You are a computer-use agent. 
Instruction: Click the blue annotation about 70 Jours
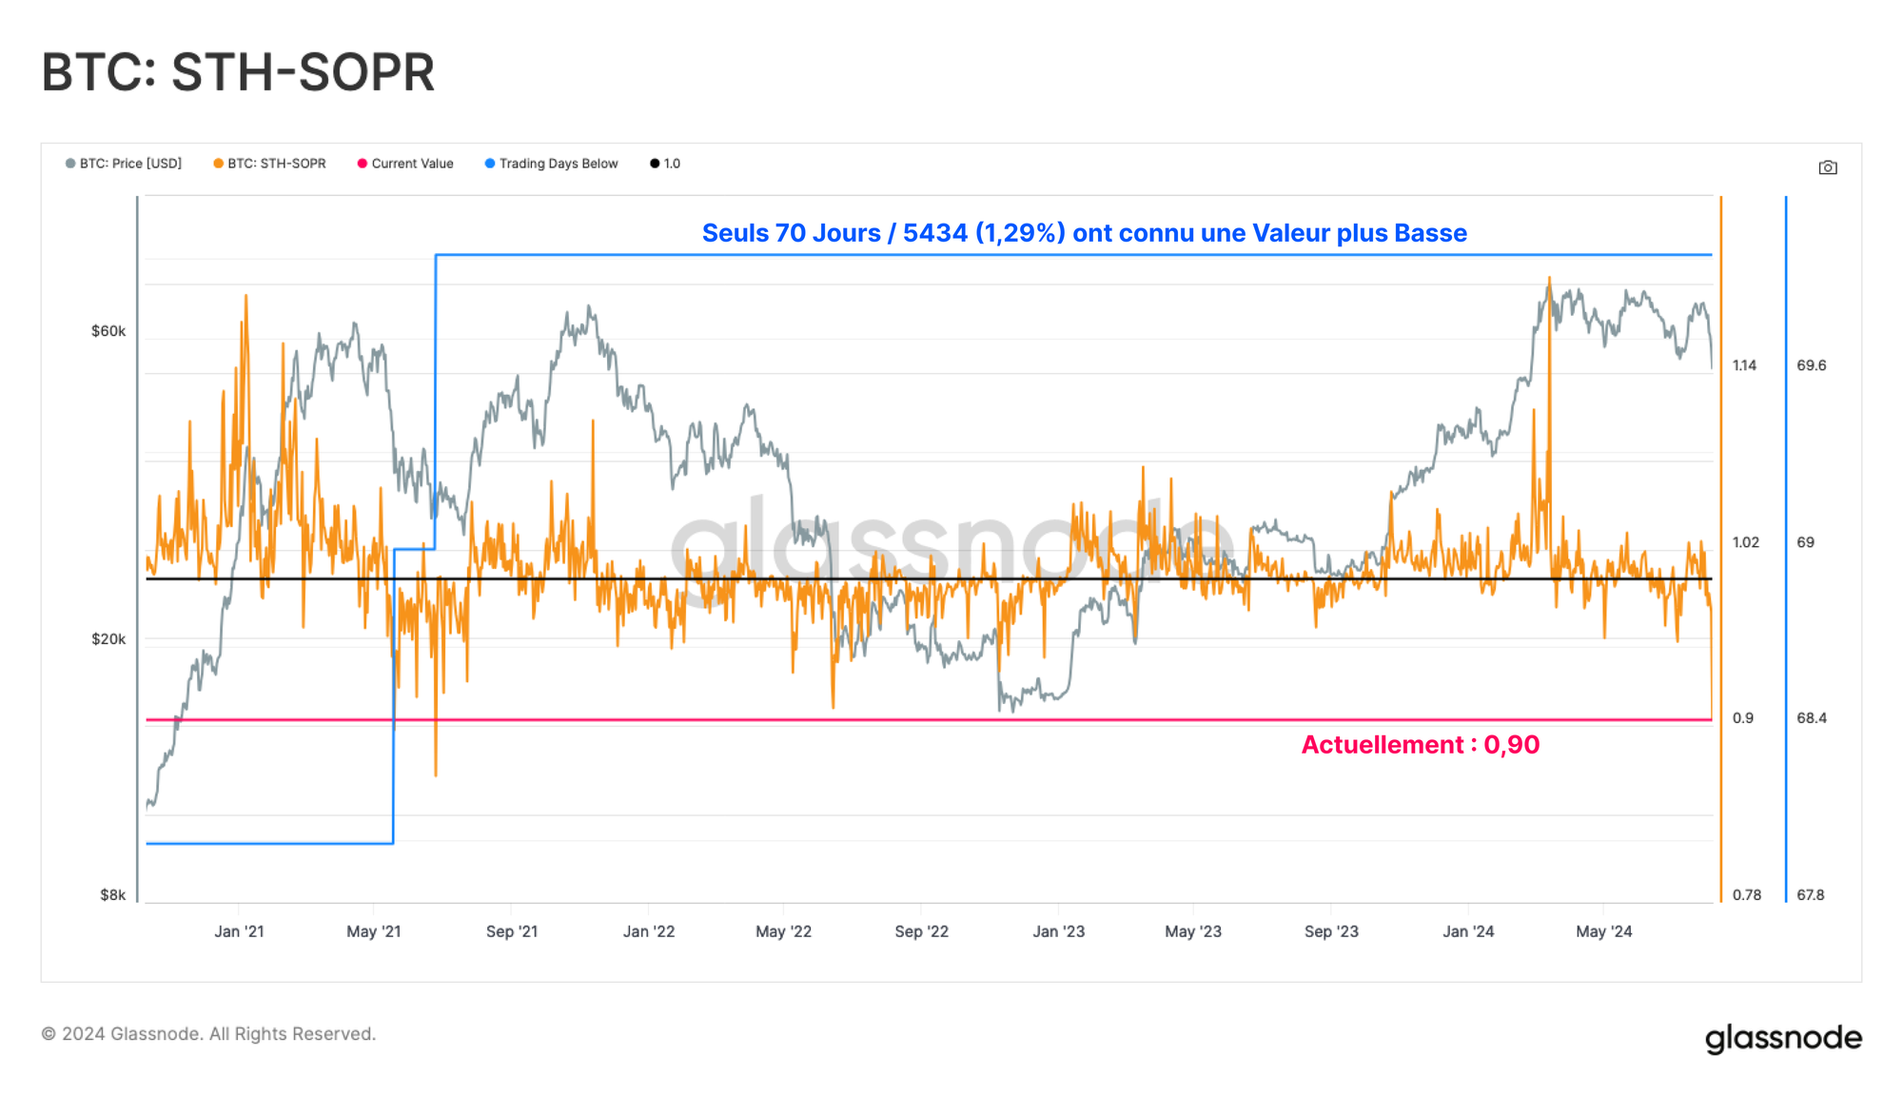click(x=1084, y=233)
